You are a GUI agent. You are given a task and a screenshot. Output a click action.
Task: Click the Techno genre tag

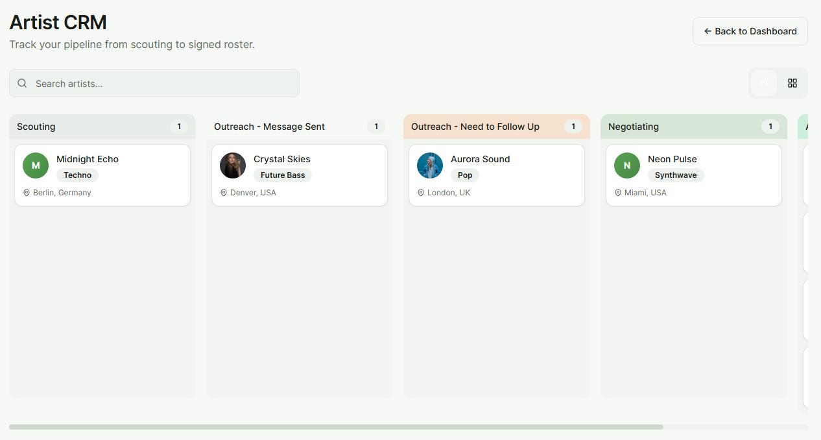click(77, 175)
